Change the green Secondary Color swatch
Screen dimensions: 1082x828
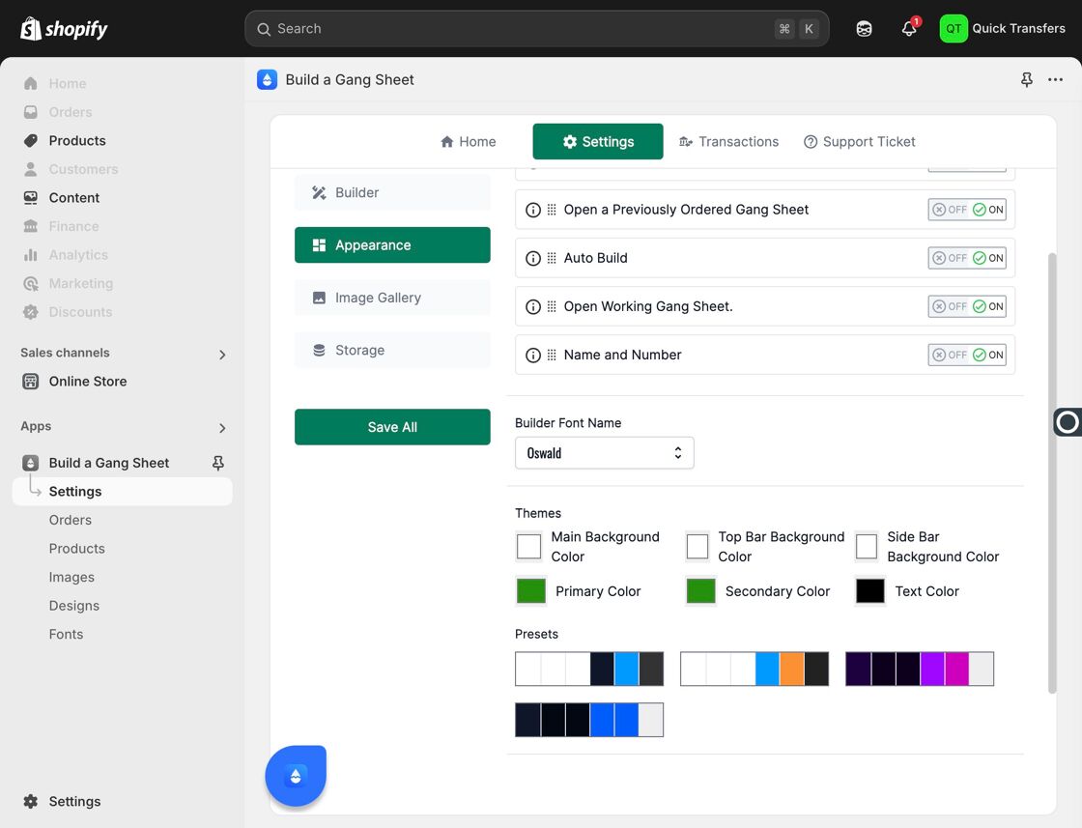[x=700, y=591]
